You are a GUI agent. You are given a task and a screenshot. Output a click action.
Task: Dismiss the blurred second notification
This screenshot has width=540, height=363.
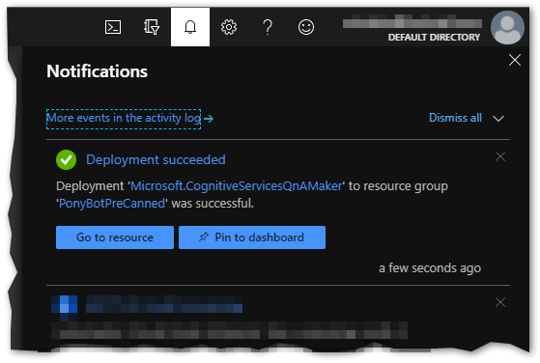point(500,302)
